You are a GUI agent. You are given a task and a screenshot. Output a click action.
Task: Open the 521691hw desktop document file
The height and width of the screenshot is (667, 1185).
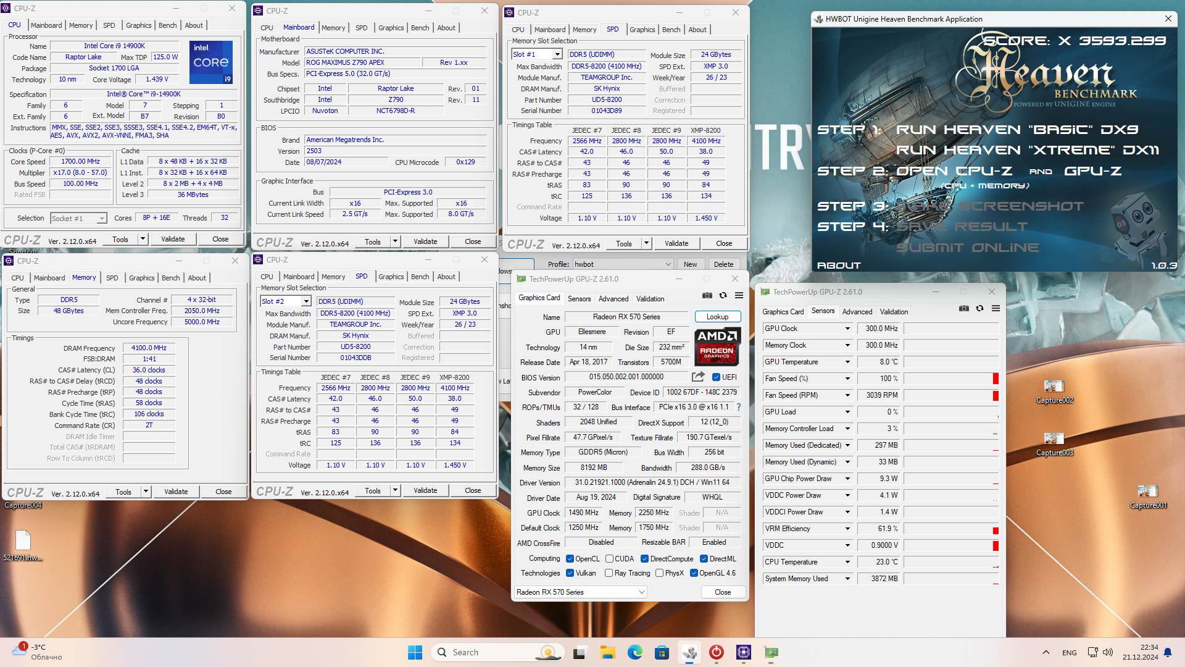tap(23, 546)
